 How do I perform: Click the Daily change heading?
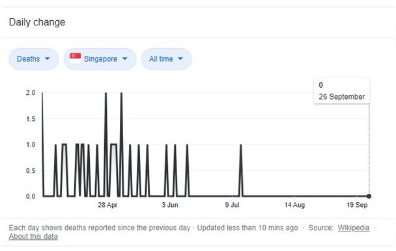coord(37,22)
